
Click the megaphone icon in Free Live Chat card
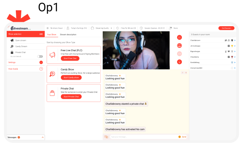[52, 55]
